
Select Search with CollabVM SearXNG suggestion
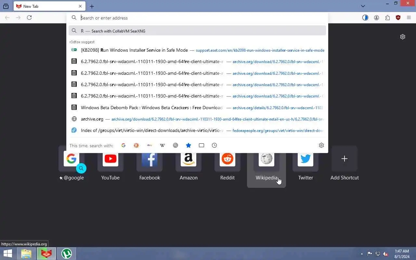pos(197,31)
